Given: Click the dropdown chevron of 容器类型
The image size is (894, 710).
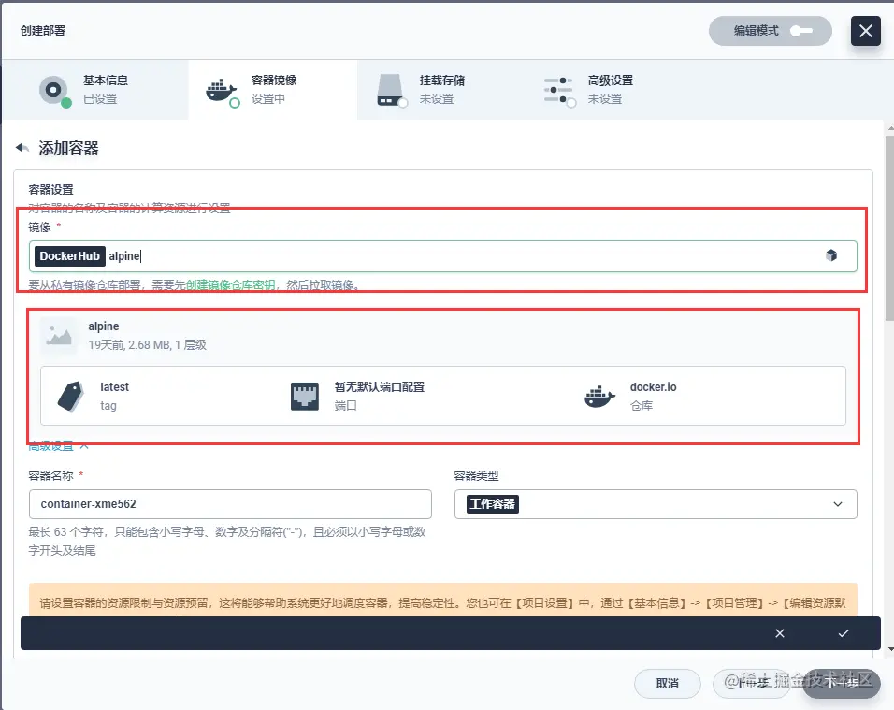Looking at the screenshot, I should pos(838,504).
